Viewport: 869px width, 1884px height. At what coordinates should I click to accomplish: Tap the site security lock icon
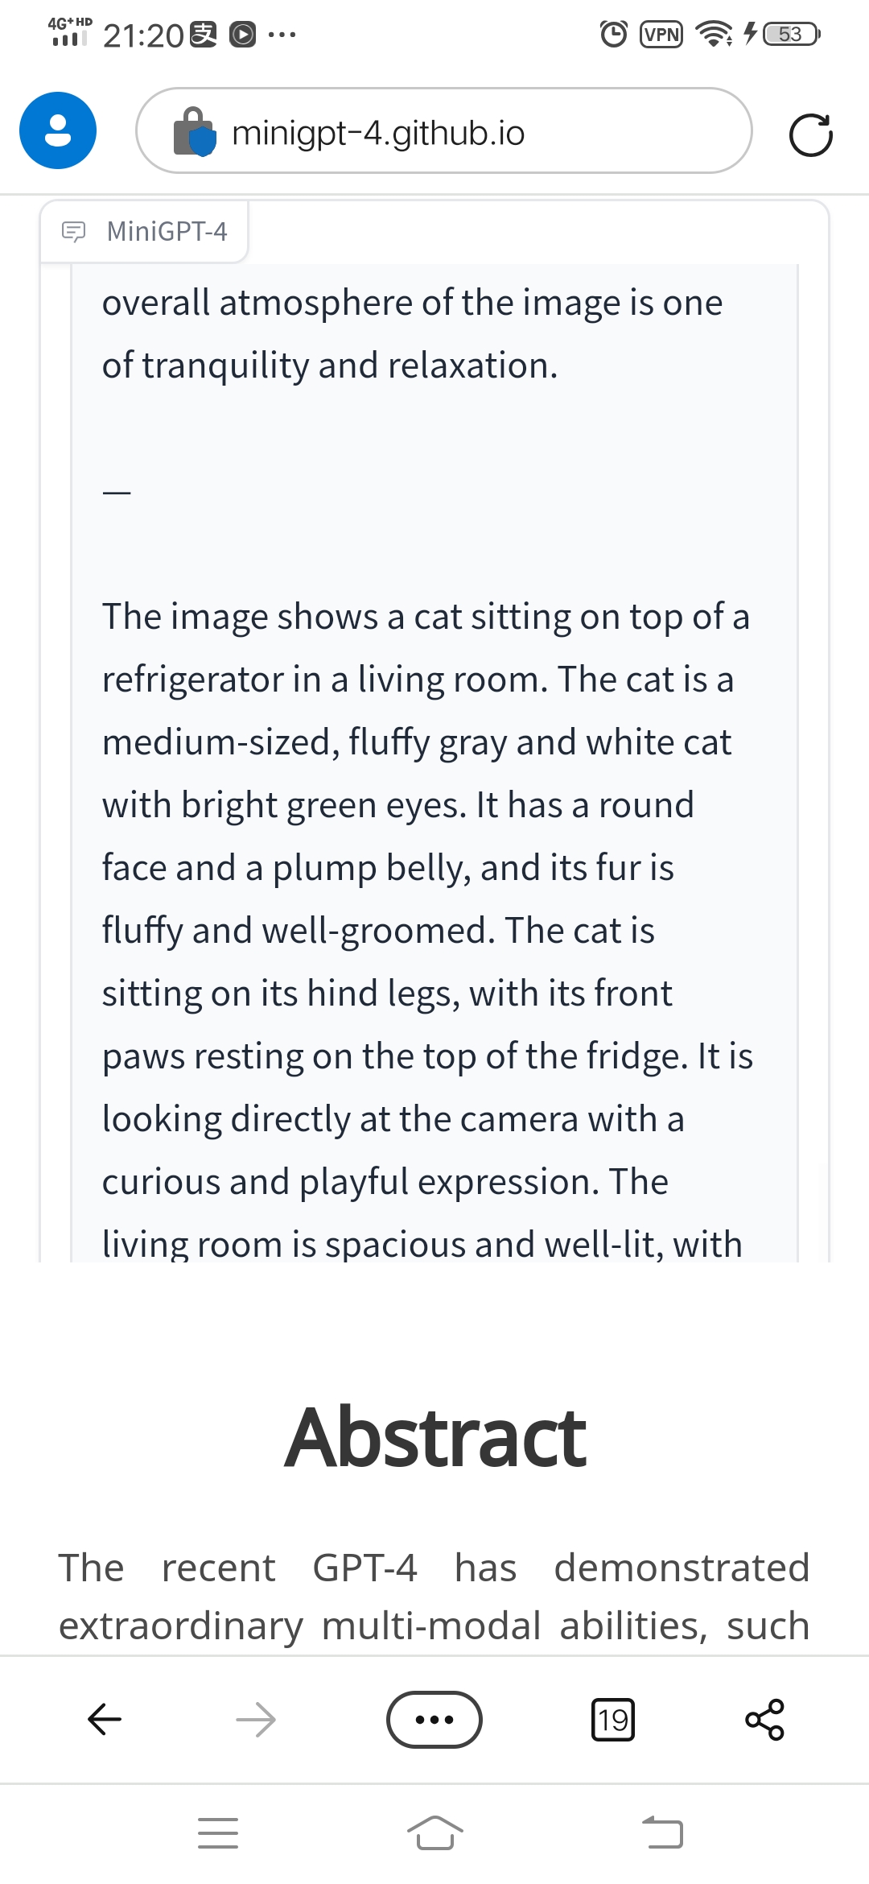pyautogui.click(x=196, y=131)
